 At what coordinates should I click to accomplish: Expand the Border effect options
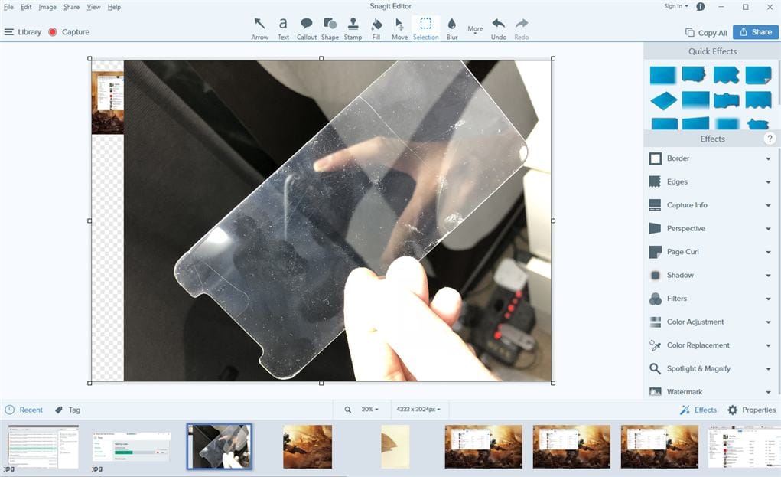(x=768, y=158)
